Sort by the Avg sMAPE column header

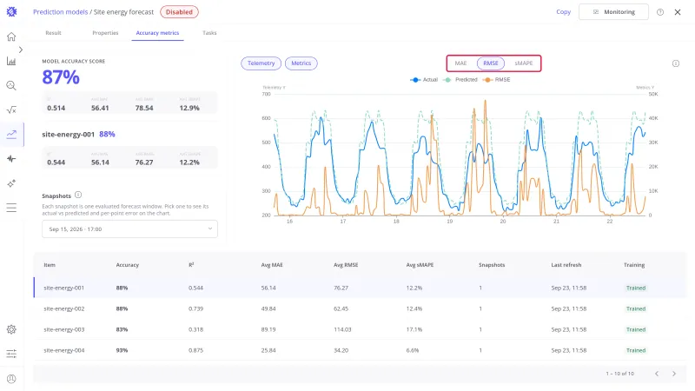pos(420,265)
